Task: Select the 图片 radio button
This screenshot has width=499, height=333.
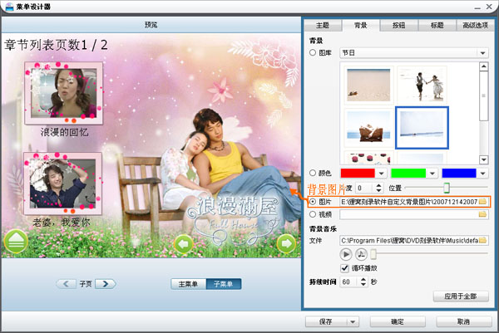Action: (x=313, y=202)
